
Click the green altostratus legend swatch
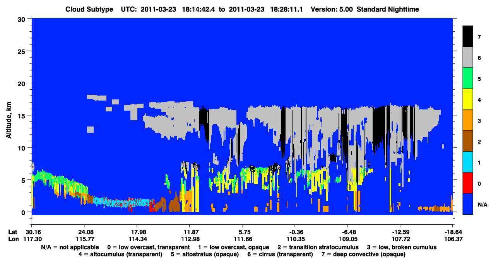click(468, 79)
